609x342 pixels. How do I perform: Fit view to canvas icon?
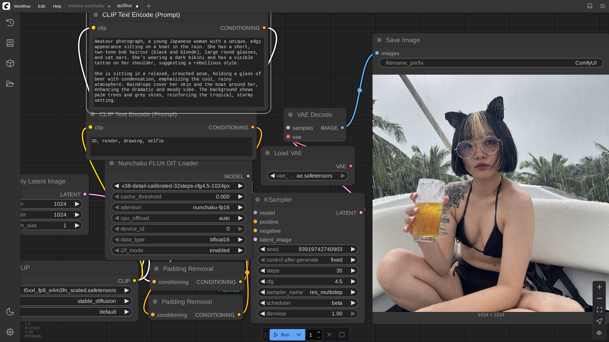click(599, 310)
